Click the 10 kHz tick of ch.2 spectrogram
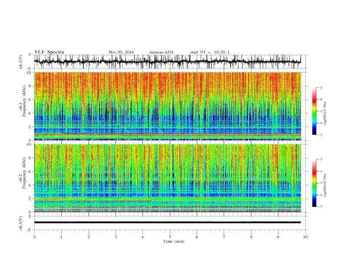The image size is (344, 266). [29, 144]
